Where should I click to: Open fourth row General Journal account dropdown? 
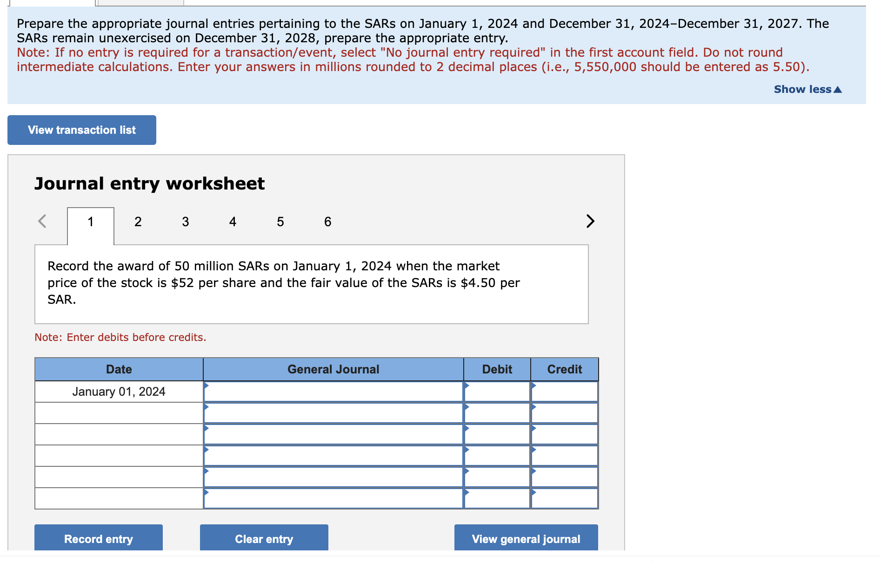(x=333, y=456)
